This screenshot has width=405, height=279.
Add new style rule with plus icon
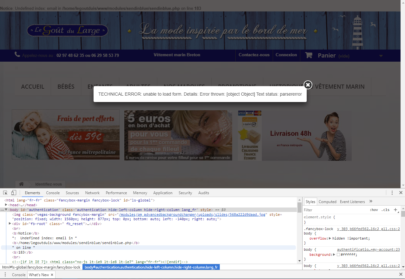[x=395, y=210]
